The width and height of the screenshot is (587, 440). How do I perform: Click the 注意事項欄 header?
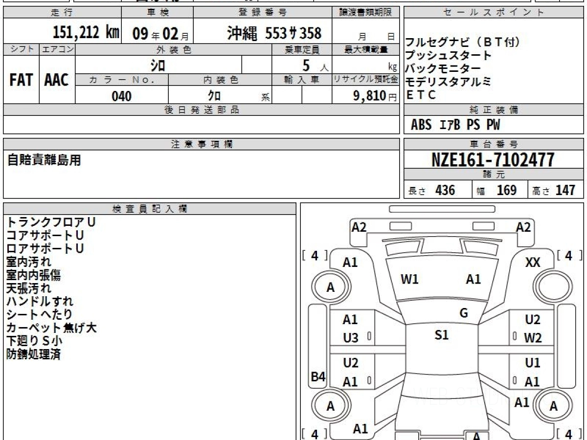coord(202,144)
